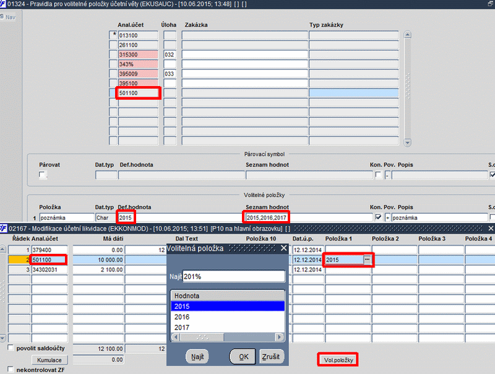The height and width of the screenshot is (374, 495).
Task: Enable povolit saldoúčty checkbox
Action: click(11, 347)
